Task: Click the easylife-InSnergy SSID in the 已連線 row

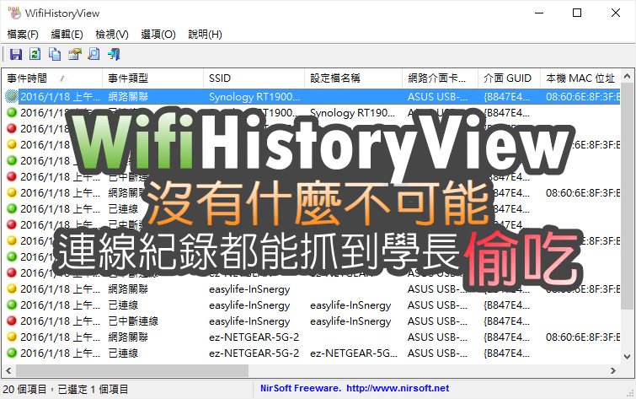Action: 249,305
